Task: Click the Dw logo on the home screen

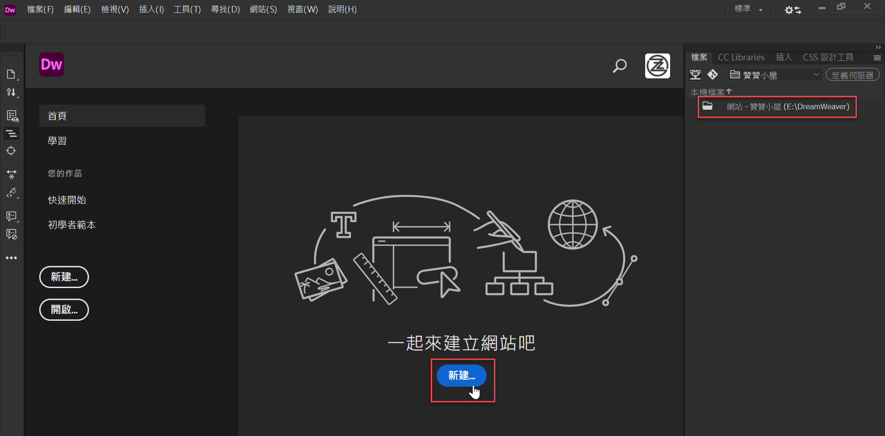Action: [52, 65]
